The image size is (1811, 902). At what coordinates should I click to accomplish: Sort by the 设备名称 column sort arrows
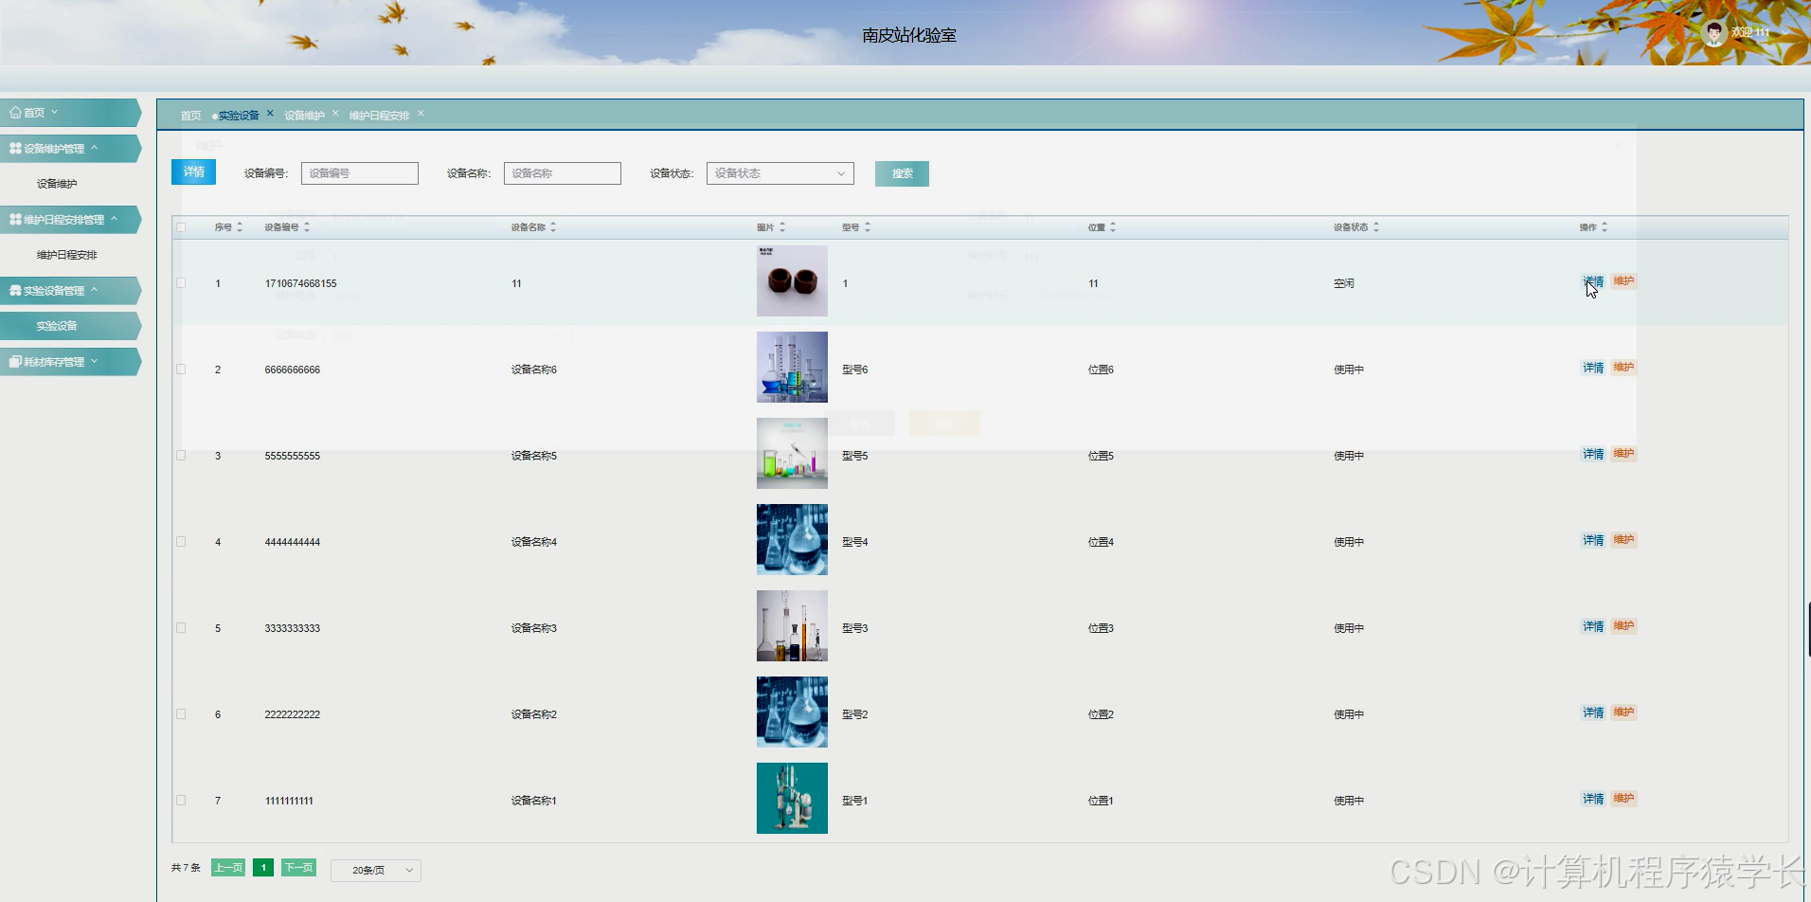[x=553, y=227]
